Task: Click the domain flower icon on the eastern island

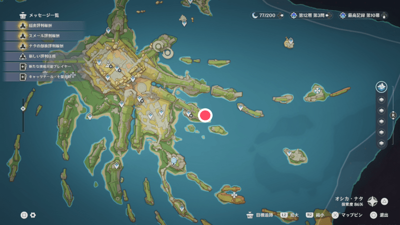Action: click(317, 91)
